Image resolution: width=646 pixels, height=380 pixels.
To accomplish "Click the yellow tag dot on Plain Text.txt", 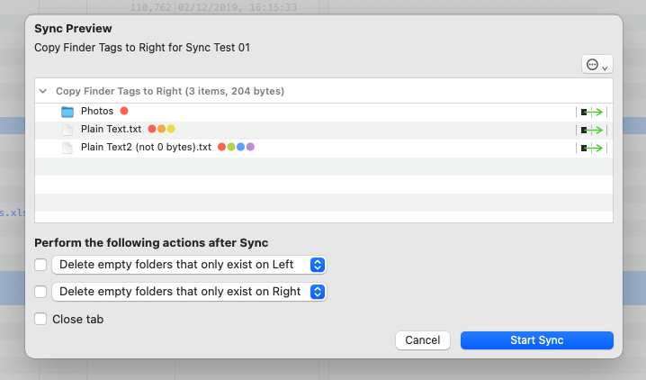I will pos(171,129).
